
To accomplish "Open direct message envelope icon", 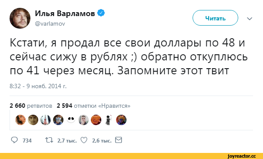I will tap(118, 140).
